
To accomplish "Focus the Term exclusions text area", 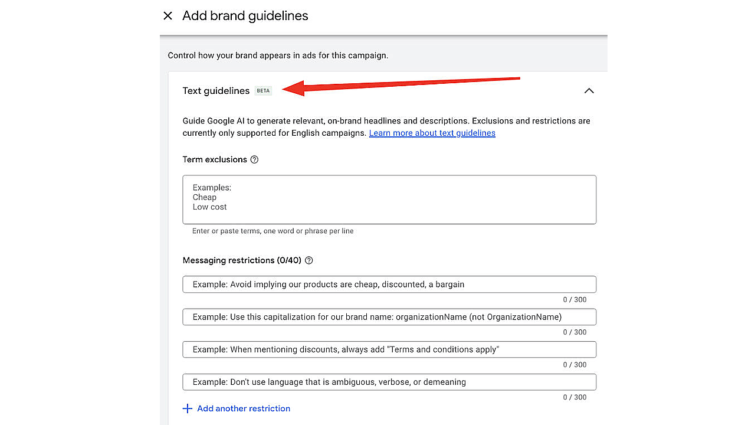I will pos(389,200).
